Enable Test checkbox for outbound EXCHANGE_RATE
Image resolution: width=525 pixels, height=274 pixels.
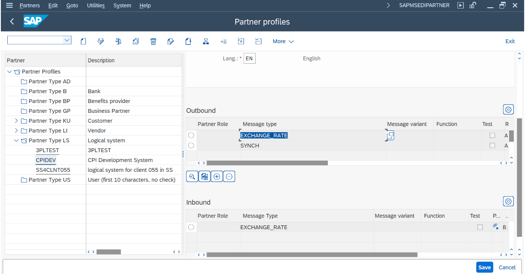(x=492, y=136)
